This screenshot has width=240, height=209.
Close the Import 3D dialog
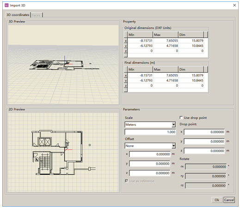pyautogui.click(x=234, y=5)
